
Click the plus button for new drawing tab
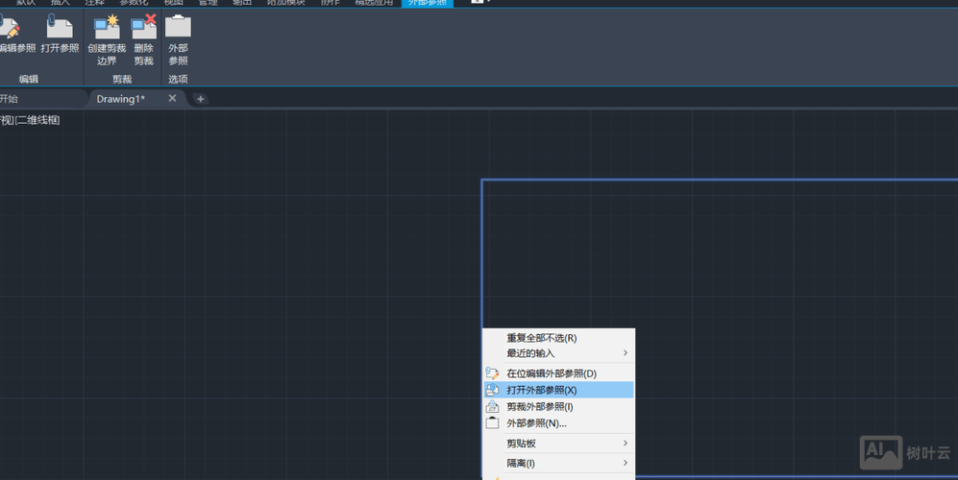pos(200,99)
